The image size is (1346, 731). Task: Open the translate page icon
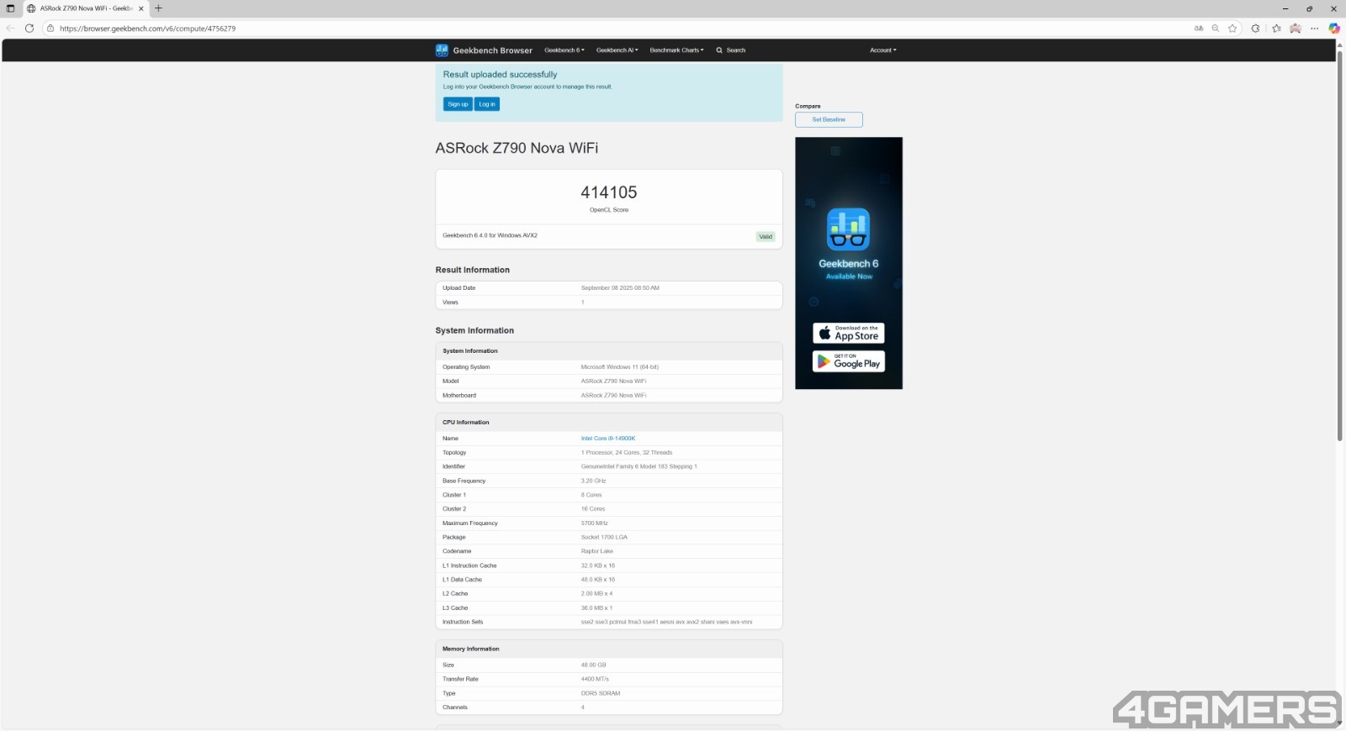click(1199, 29)
